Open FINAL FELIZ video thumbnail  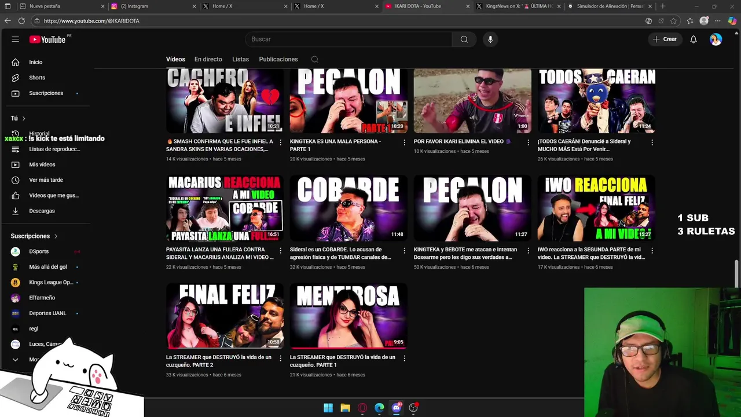[x=225, y=316]
